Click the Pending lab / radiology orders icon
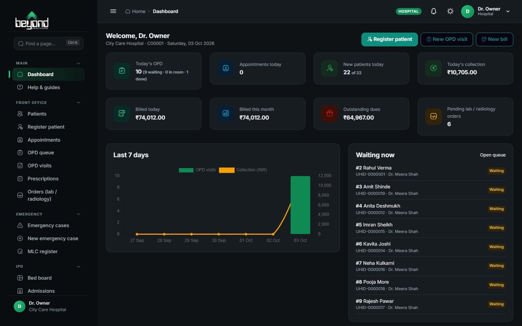Viewport: 522px width, 326px height. [x=434, y=116]
